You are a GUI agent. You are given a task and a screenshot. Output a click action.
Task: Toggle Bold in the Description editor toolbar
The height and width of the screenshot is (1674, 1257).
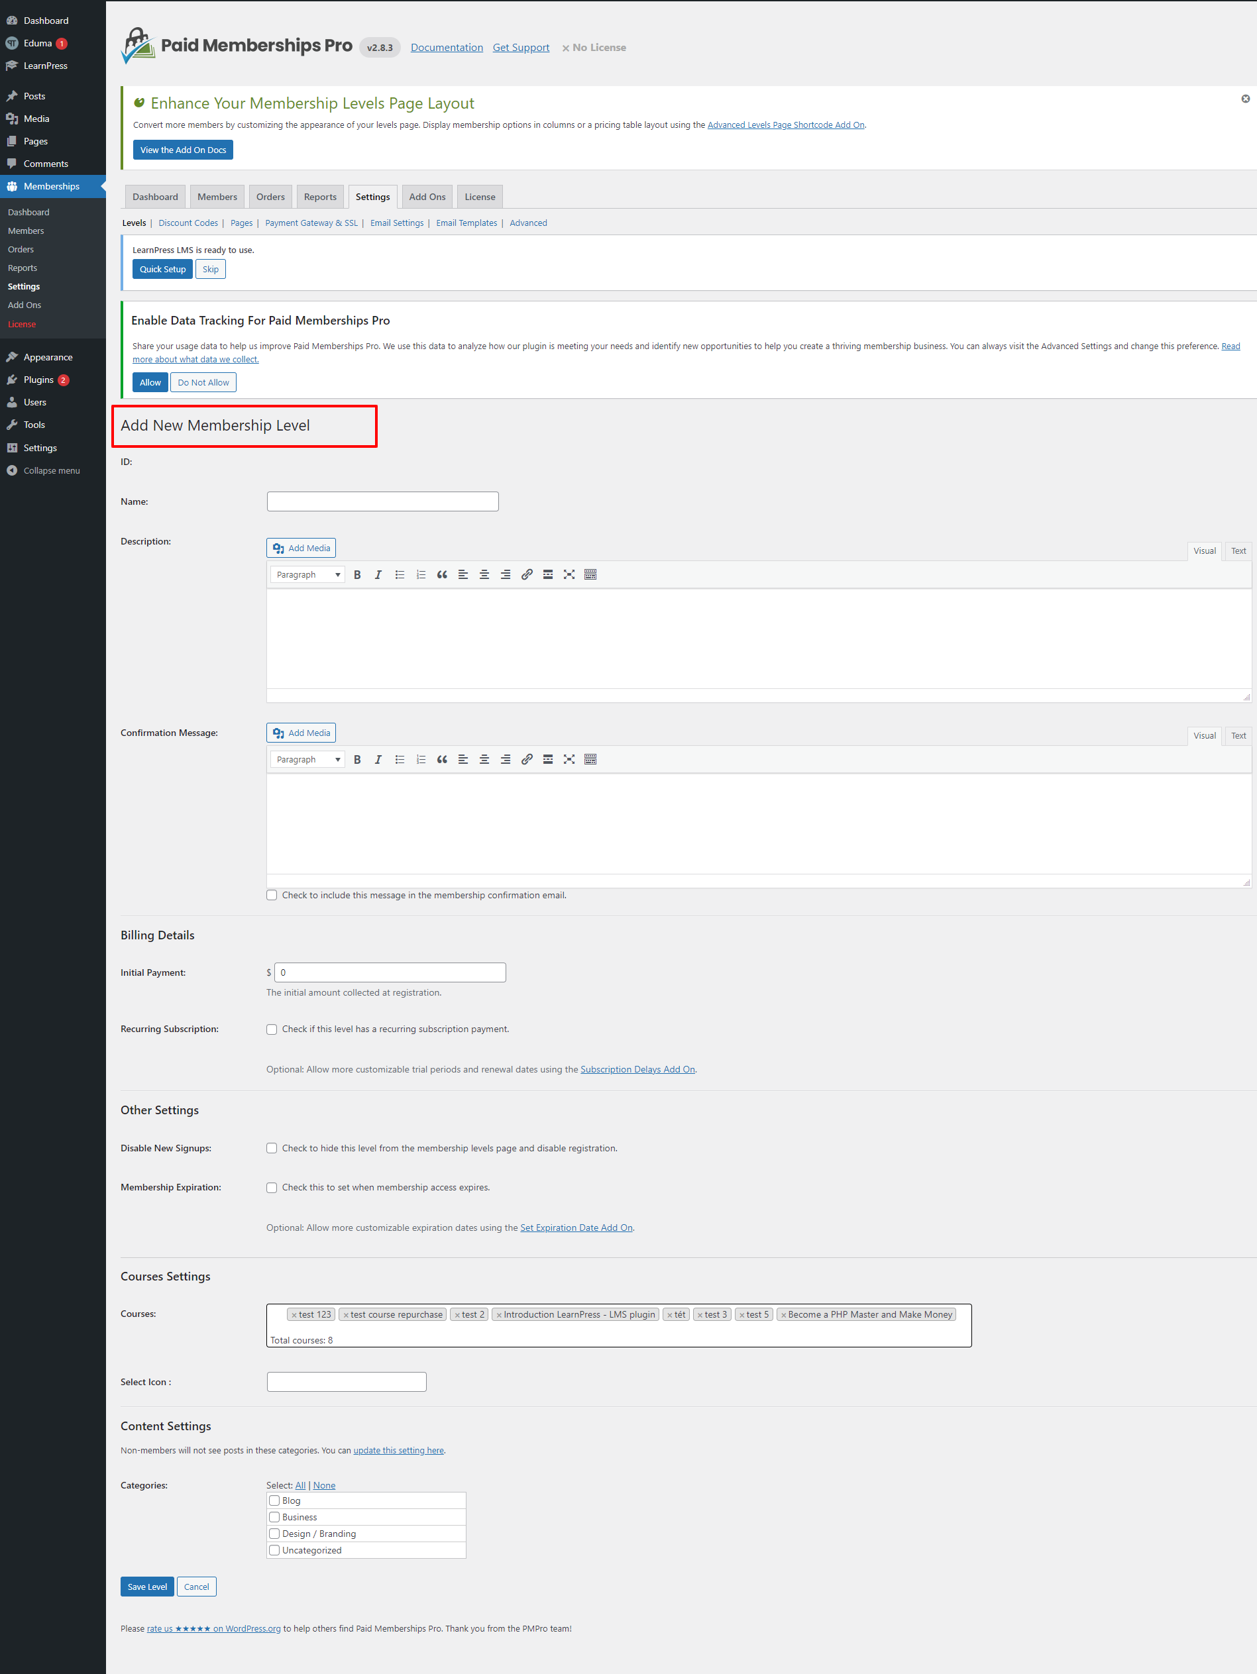coord(357,574)
